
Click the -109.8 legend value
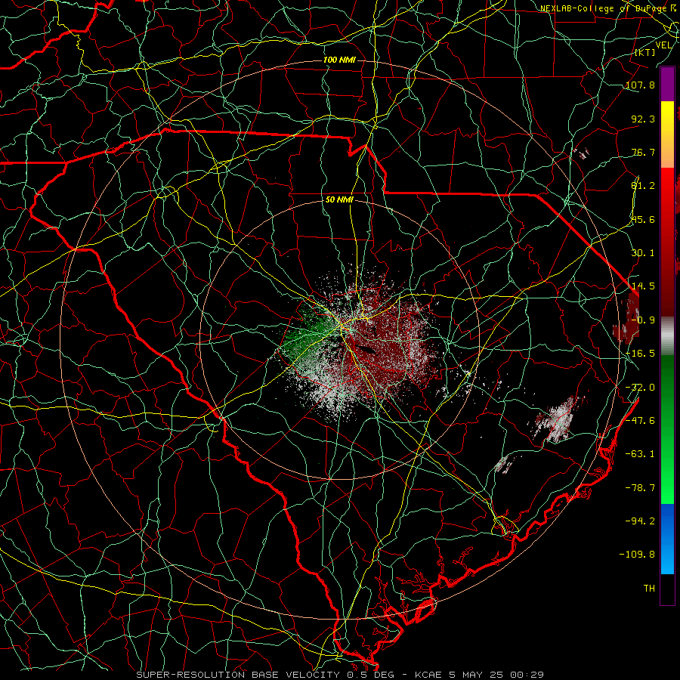point(637,555)
